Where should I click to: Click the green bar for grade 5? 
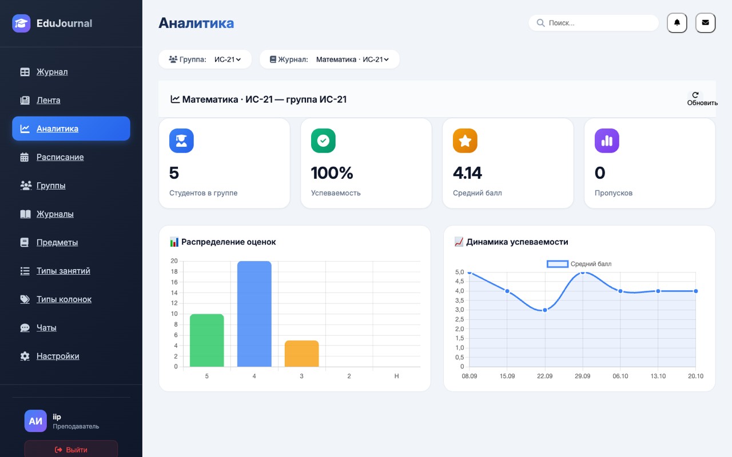[206, 340]
